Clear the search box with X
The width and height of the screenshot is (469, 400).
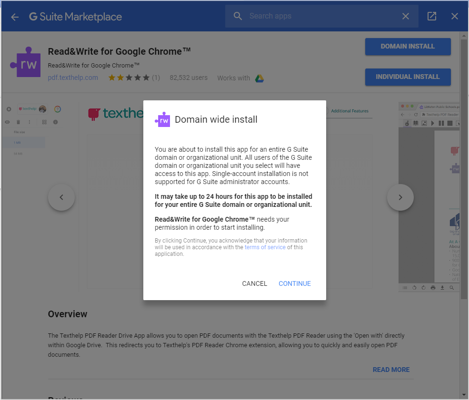click(406, 16)
